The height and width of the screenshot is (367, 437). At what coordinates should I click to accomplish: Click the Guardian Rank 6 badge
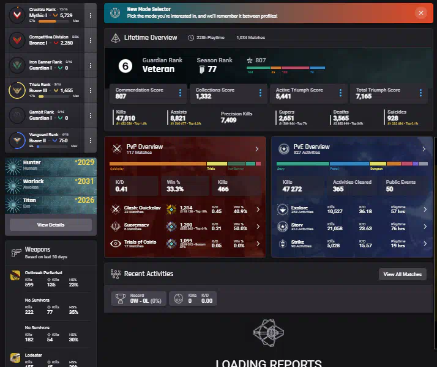click(125, 66)
